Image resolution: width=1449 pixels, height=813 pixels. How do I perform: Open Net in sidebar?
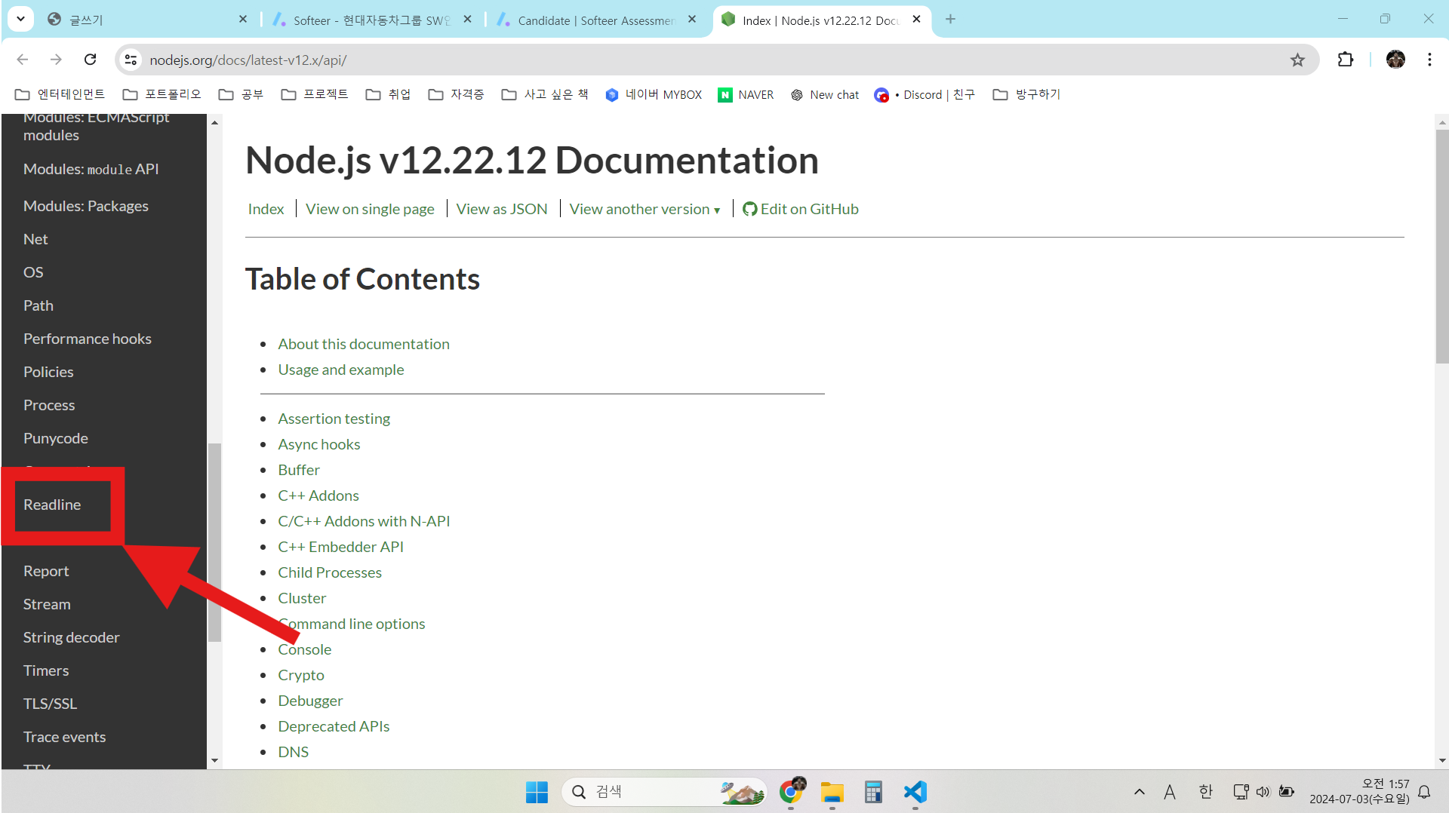click(x=35, y=239)
